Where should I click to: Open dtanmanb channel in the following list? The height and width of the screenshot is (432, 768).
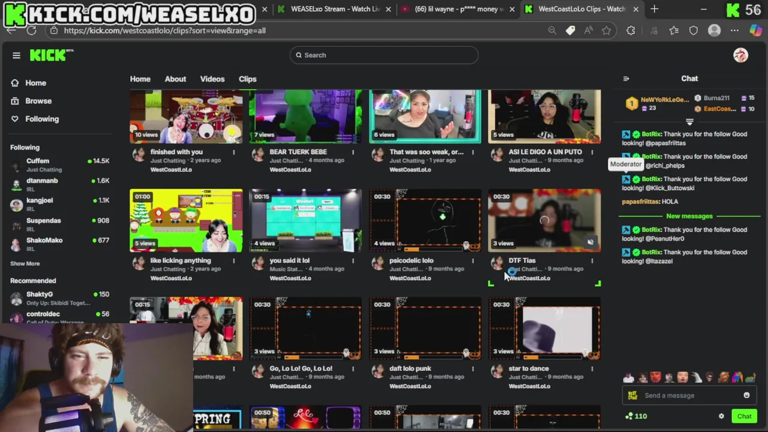59,185
